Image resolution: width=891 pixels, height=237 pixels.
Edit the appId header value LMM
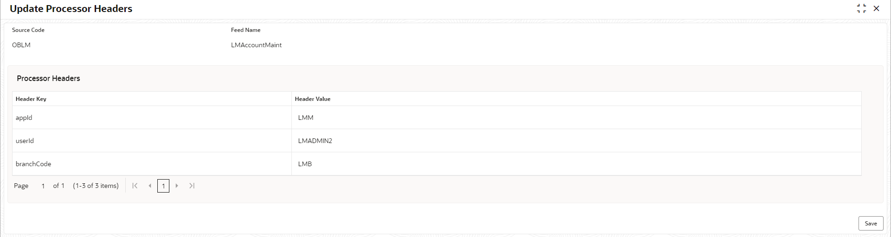click(576, 118)
